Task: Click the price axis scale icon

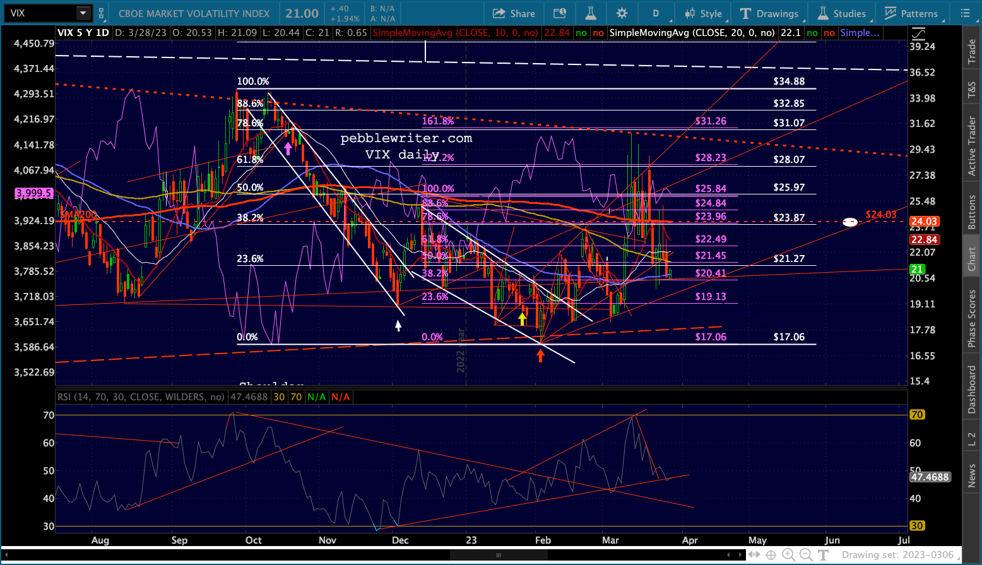Action: pos(918,34)
